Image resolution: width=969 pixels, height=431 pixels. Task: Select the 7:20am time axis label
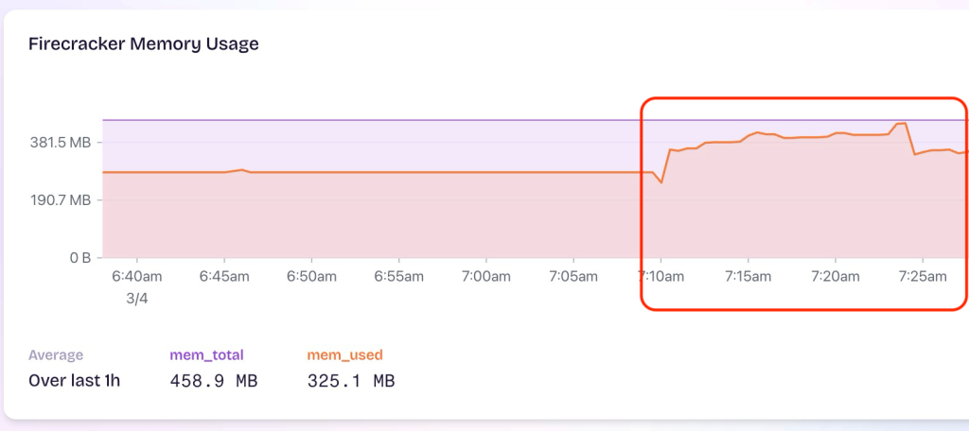pyautogui.click(x=835, y=276)
